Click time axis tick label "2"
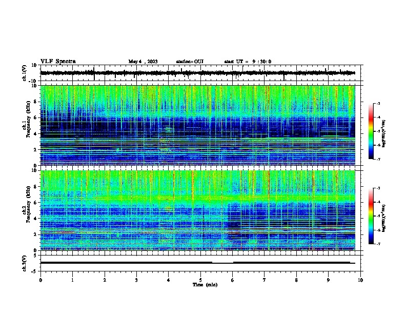The height and width of the screenshot is (314, 406). 105,280
